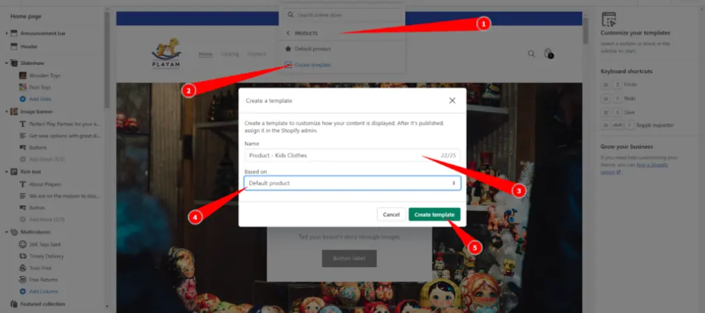Screen dimensions: 705x313
Task: Click the Home page sidebar title
Action: [26, 16]
